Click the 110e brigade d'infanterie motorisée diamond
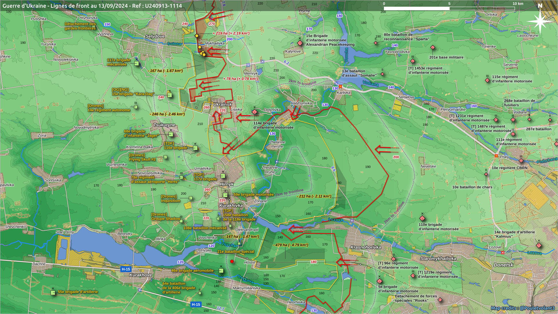The height and width of the screenshot is (314, 558). [x=422, y=218]
